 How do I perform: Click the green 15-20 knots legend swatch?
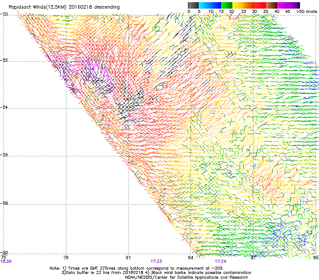(227, 5)
